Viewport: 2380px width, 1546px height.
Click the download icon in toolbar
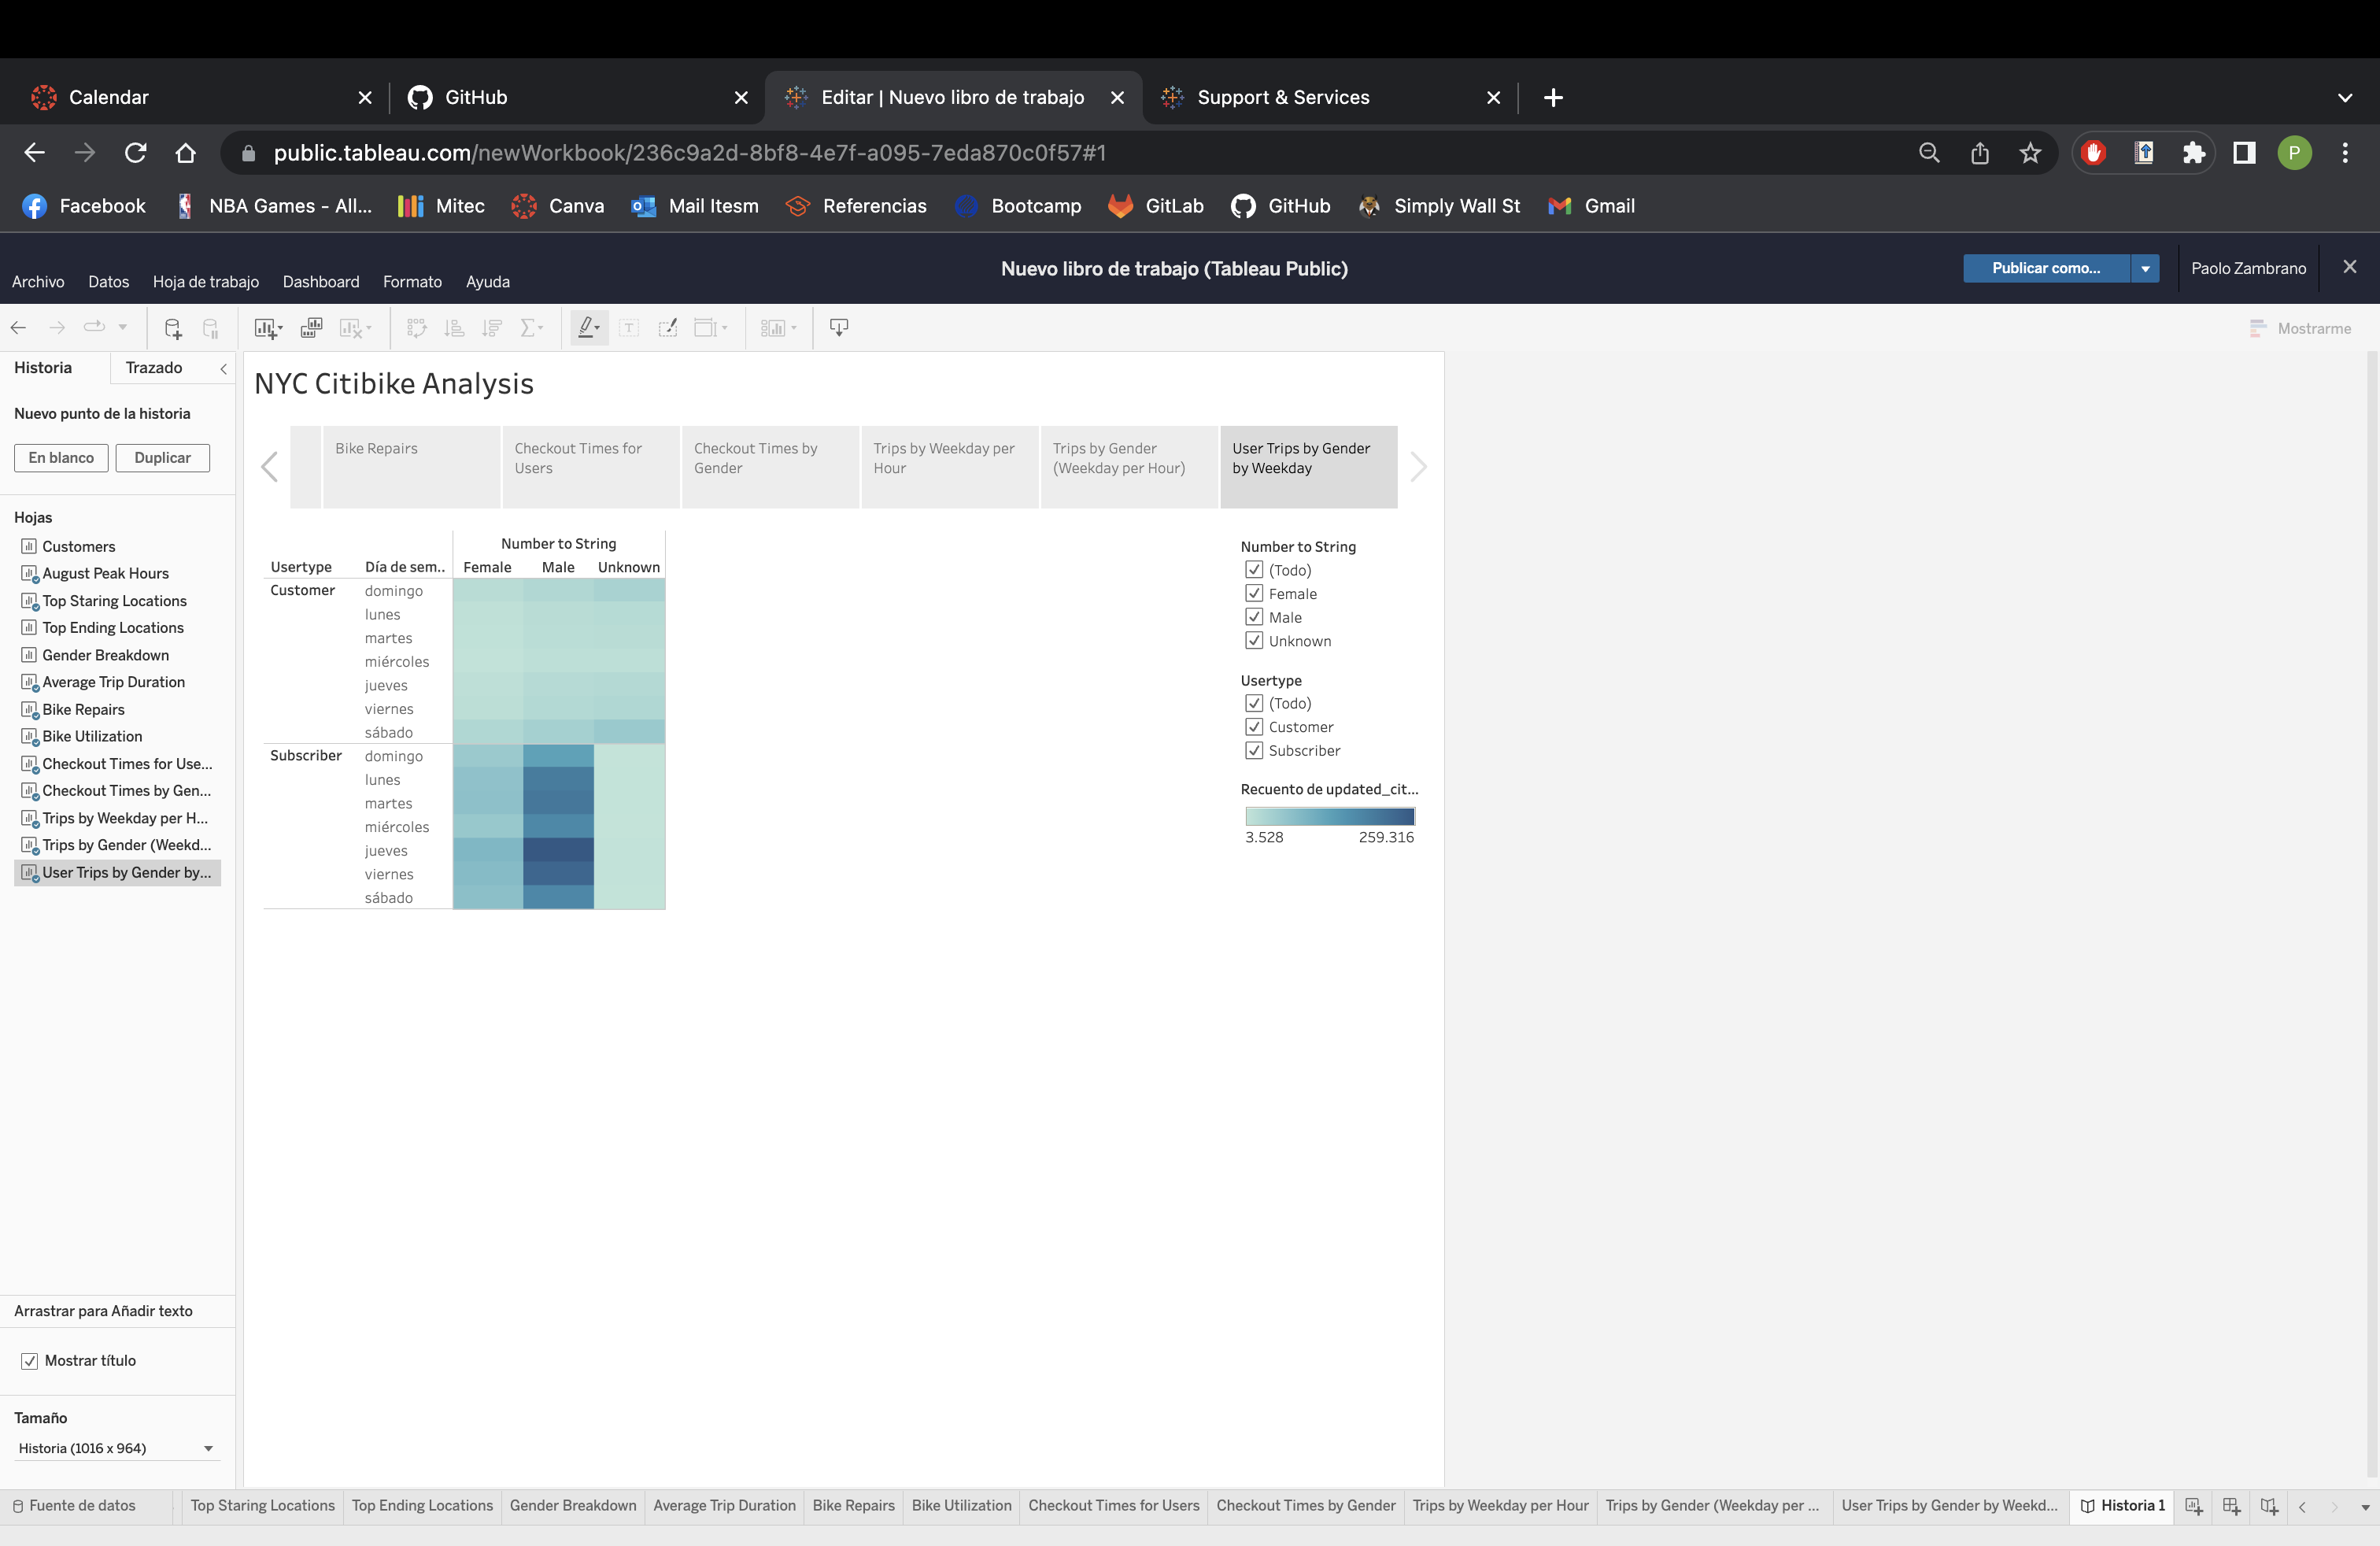(839, 328)
